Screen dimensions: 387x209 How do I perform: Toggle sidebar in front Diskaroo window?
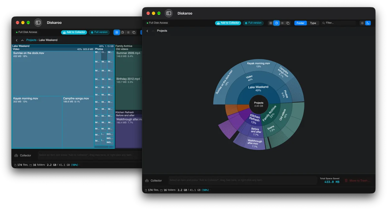[x=169, y=13]
